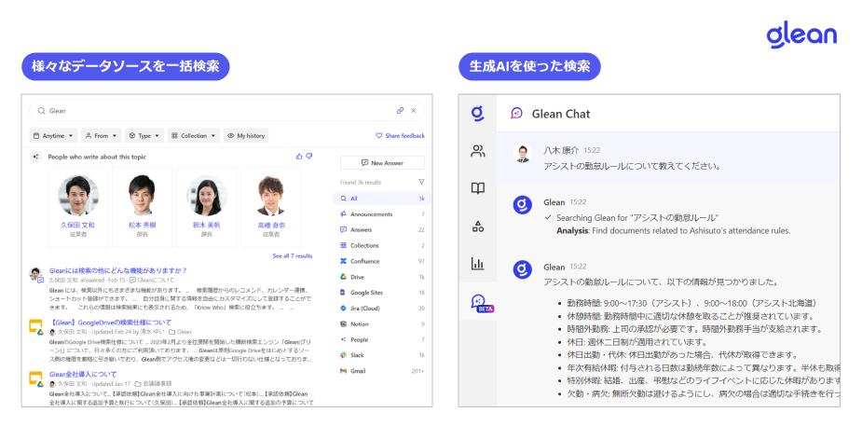The width and height of the screenshot is (862, 426).
Task: Click the See all 7 results link
Action: [x=292, y=255]
